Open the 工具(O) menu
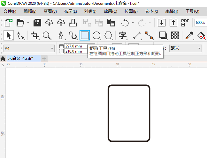 pyautogui.click(x=192, y=11)
